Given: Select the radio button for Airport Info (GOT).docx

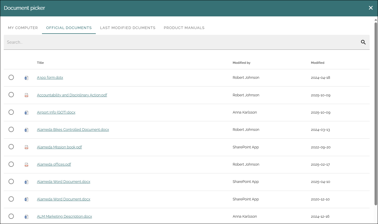Looking at the screenshot, I should pyautogui.click(x=11, y=112).
